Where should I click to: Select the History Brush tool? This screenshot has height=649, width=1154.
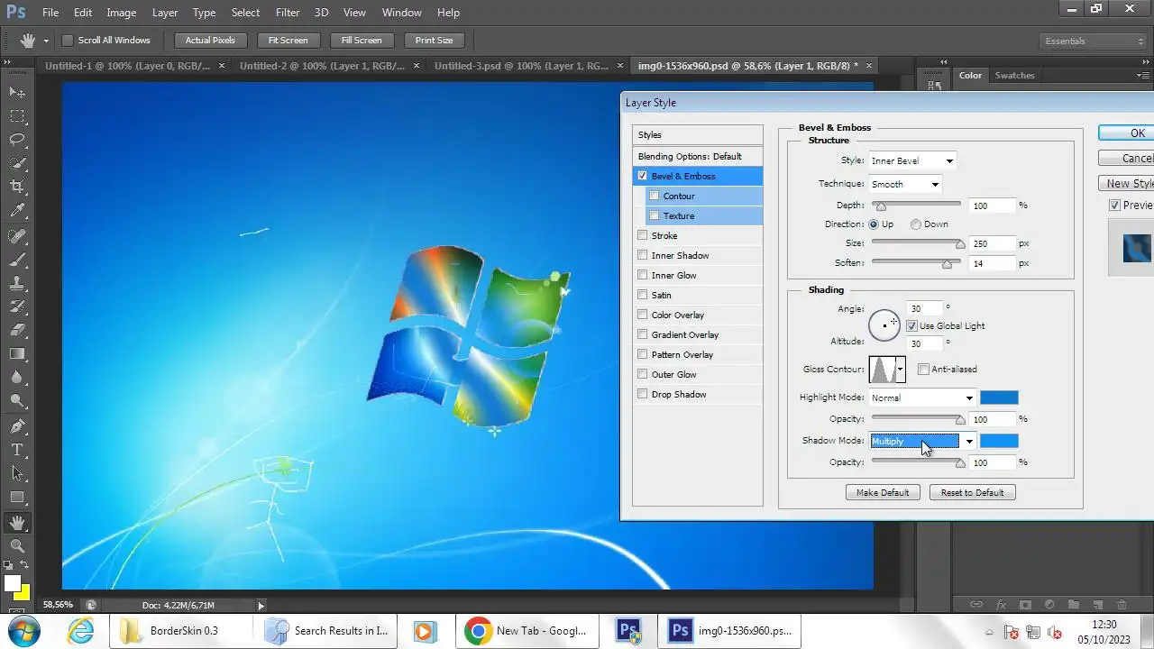point(17,306)
